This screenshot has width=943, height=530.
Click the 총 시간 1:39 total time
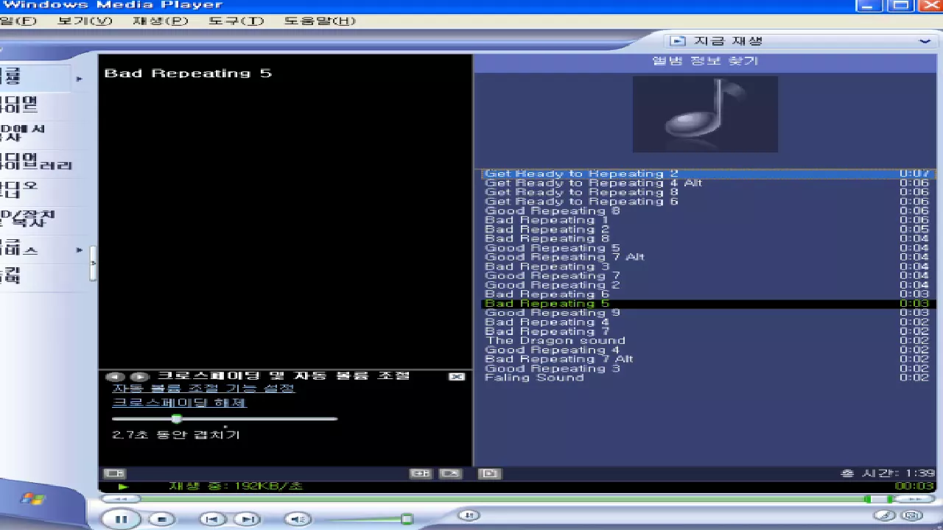[888, 473]
